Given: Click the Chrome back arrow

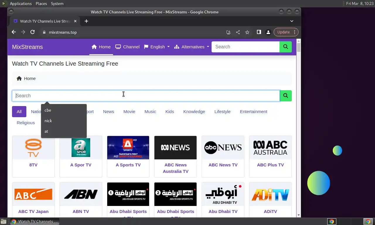Looking at the screenshot, I should (14, 32).
